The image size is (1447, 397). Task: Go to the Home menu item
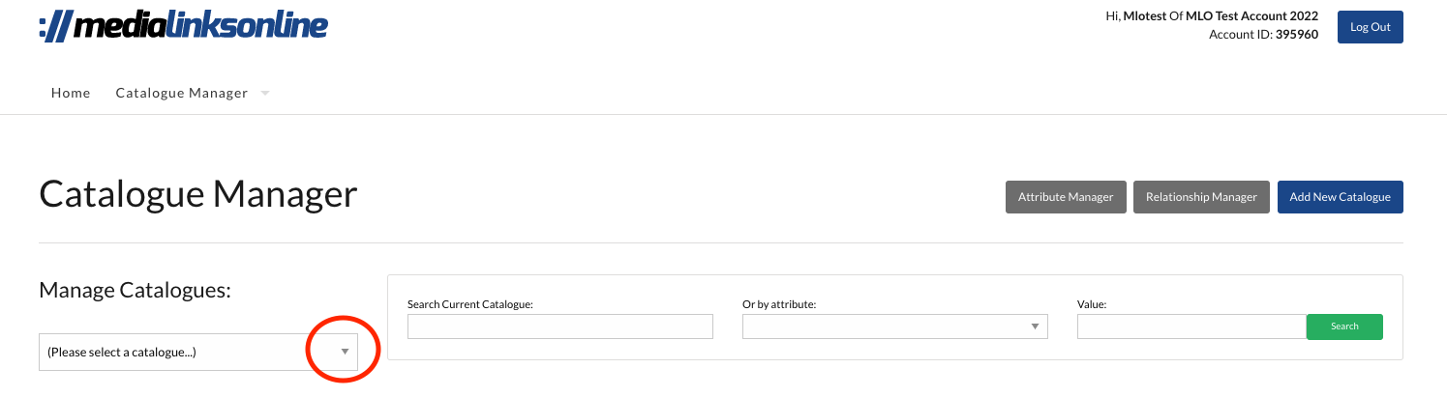(71, 94)
